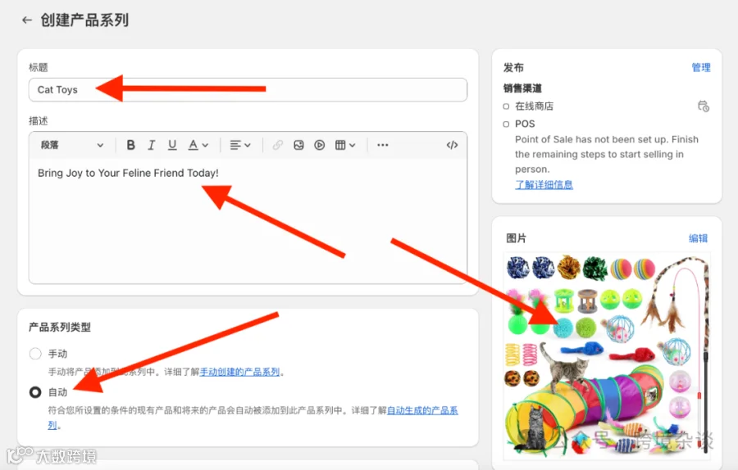This screenshot has height=470, width=738.
Task: Click the insert link icon
Action: point(278,145)
